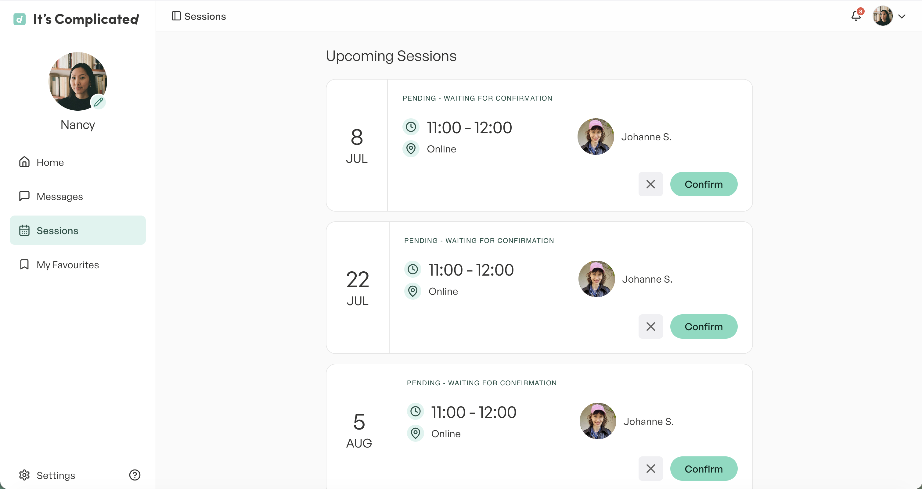
Task: Click the location pin icon on 22 JUL session
Action: pos(413,291)
